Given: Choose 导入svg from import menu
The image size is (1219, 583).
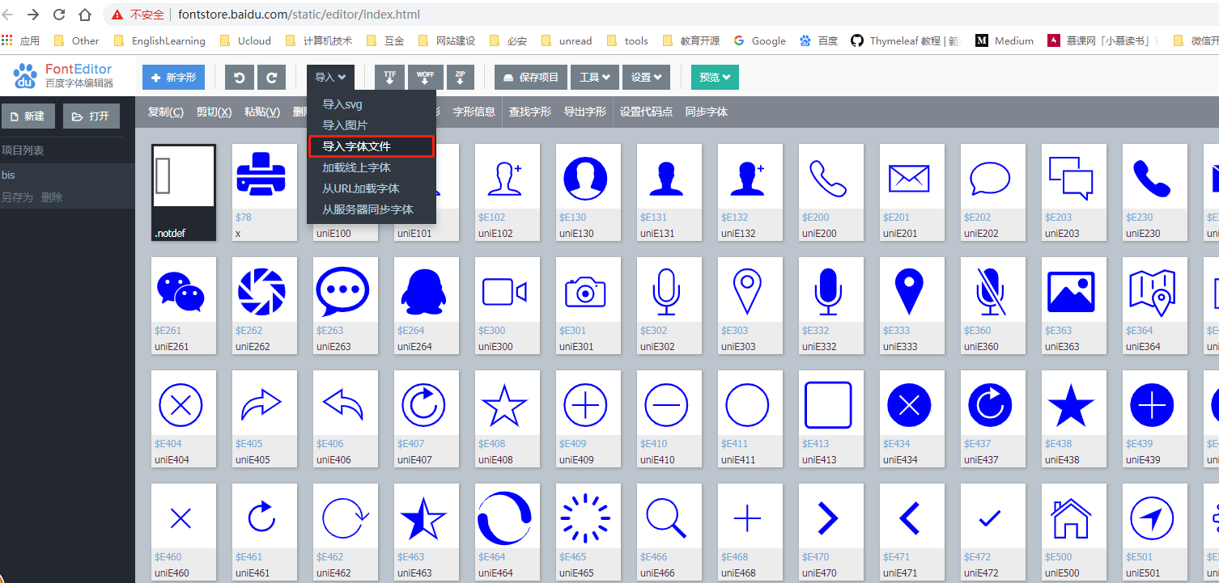Looking at the screenshot, I should point(340,104).
